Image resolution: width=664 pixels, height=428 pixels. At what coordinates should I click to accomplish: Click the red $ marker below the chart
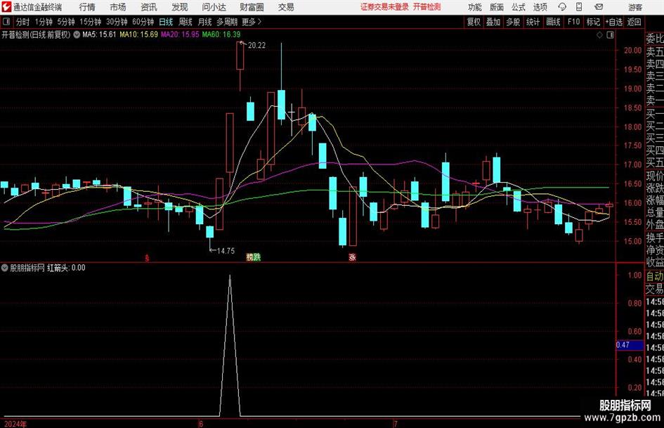147,258
